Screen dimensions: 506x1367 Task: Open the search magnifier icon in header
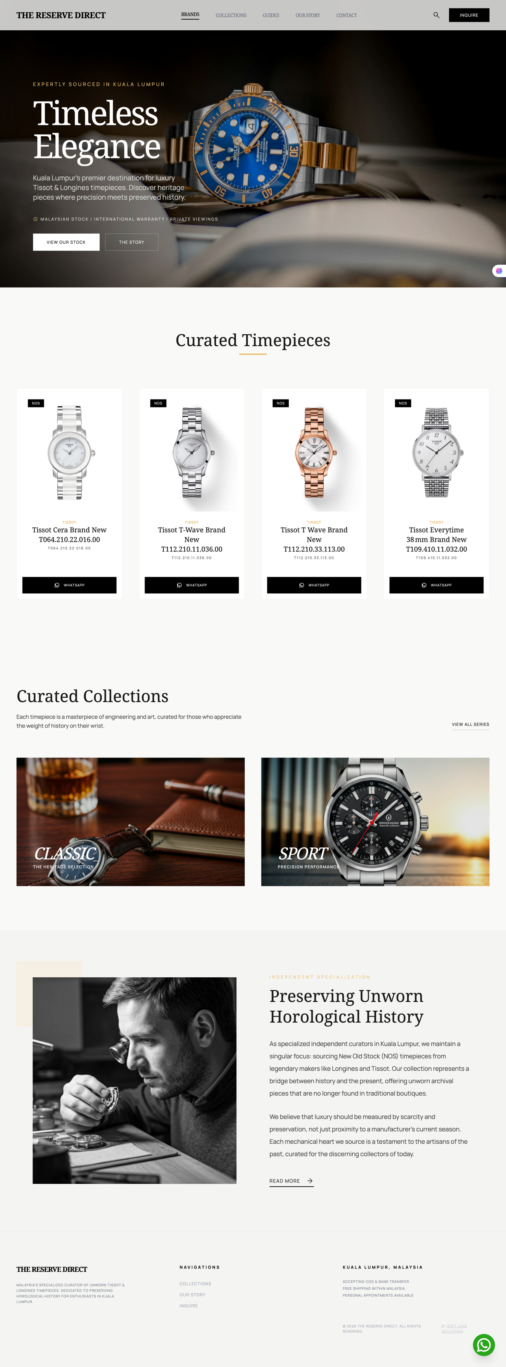(x=436, y=15)
